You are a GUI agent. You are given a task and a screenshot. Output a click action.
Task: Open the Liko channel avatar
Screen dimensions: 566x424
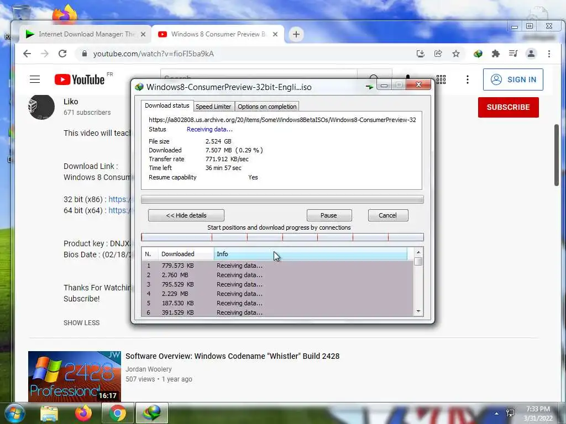pyautogui.click(x=41, y=107)
